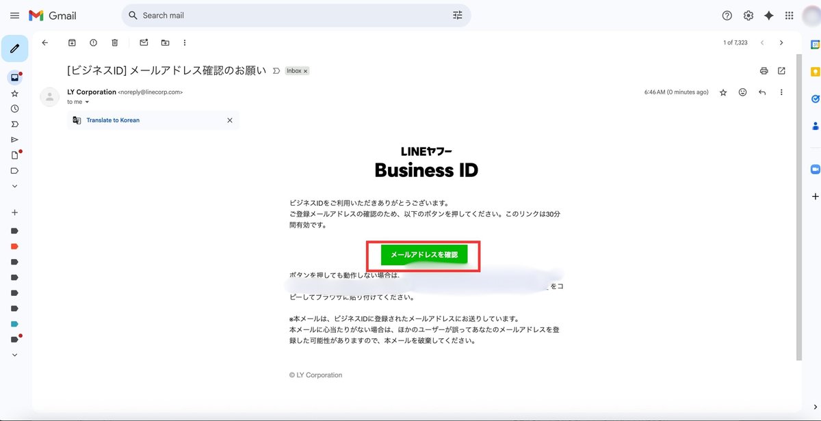Star this message

click(x=723, y=92)
